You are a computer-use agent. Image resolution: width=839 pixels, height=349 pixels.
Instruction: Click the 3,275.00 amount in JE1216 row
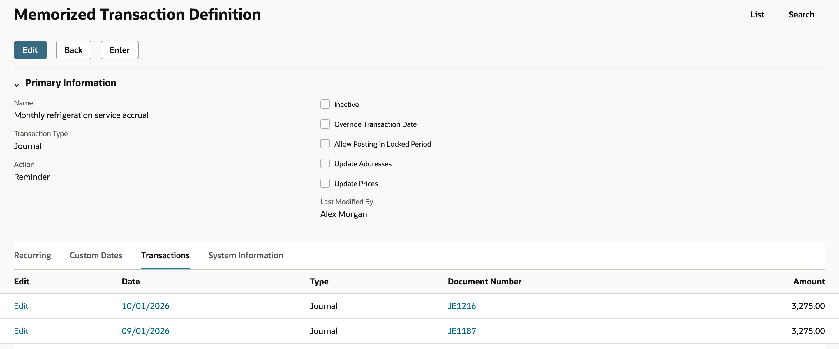point(808,306)
